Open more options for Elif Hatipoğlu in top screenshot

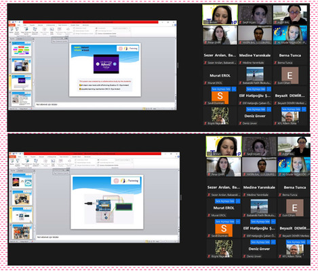[269, 89]
